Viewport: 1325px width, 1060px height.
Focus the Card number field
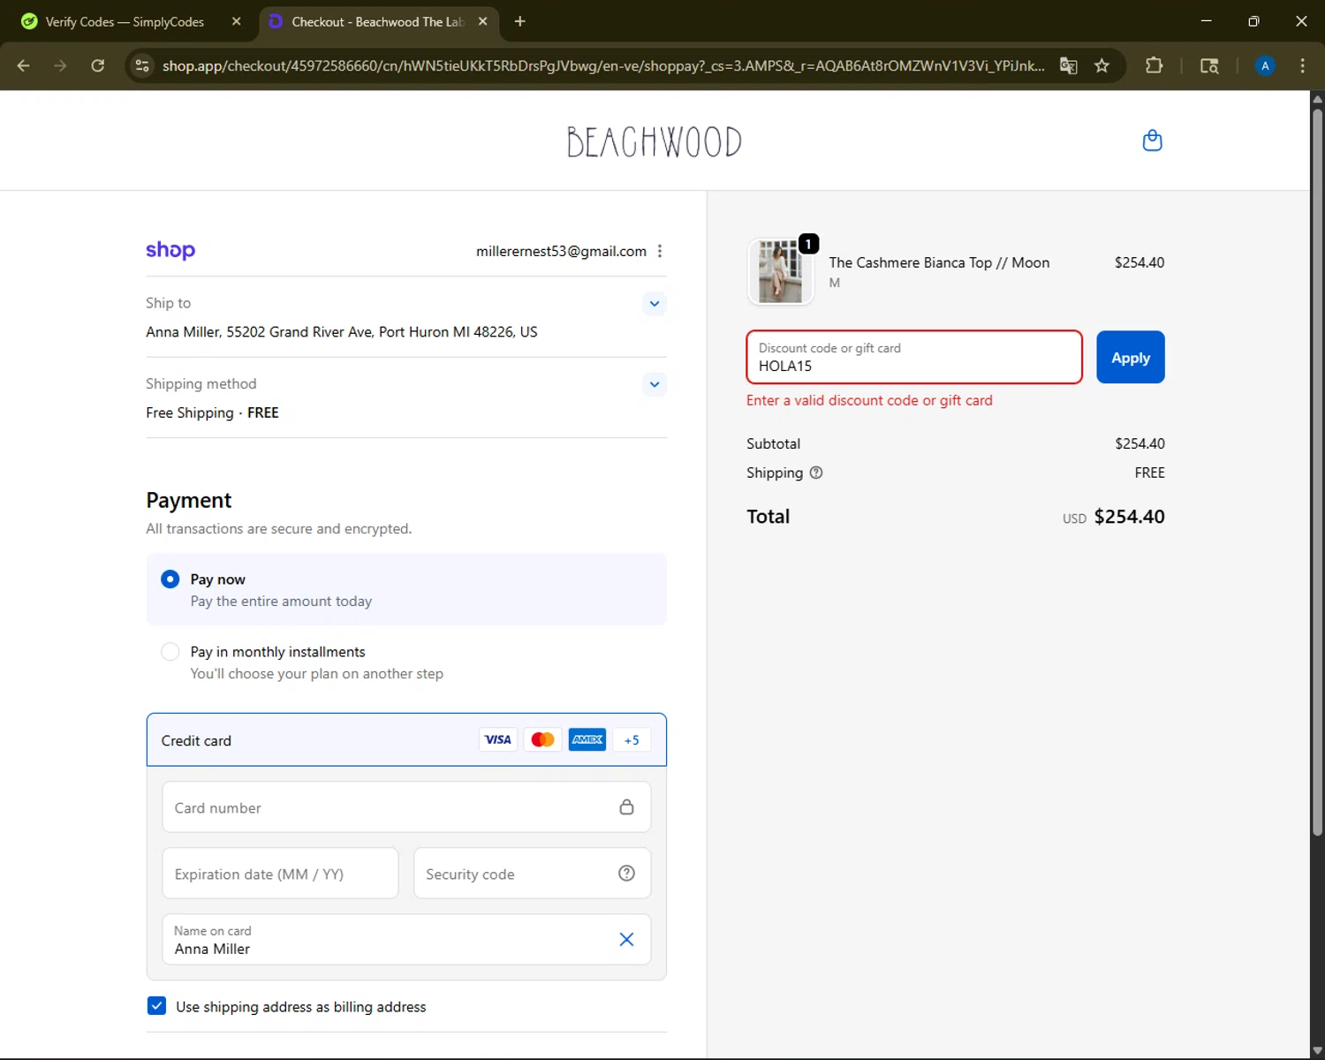click(406, 806)
